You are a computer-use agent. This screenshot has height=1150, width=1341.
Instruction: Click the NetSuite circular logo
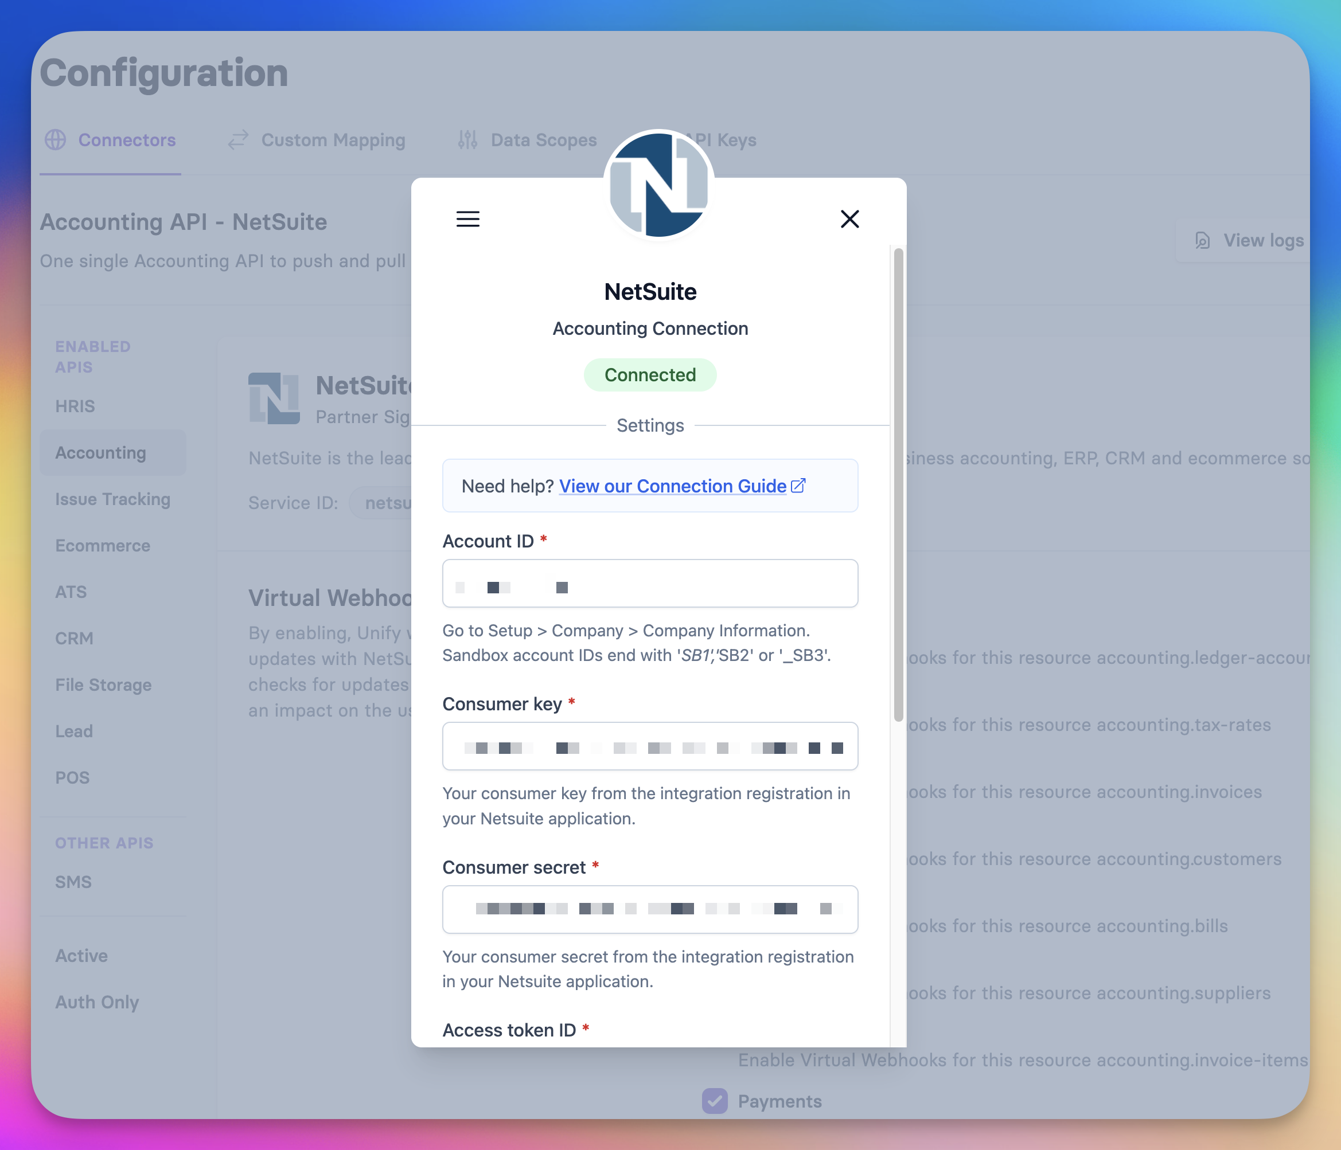pos(658,185)
